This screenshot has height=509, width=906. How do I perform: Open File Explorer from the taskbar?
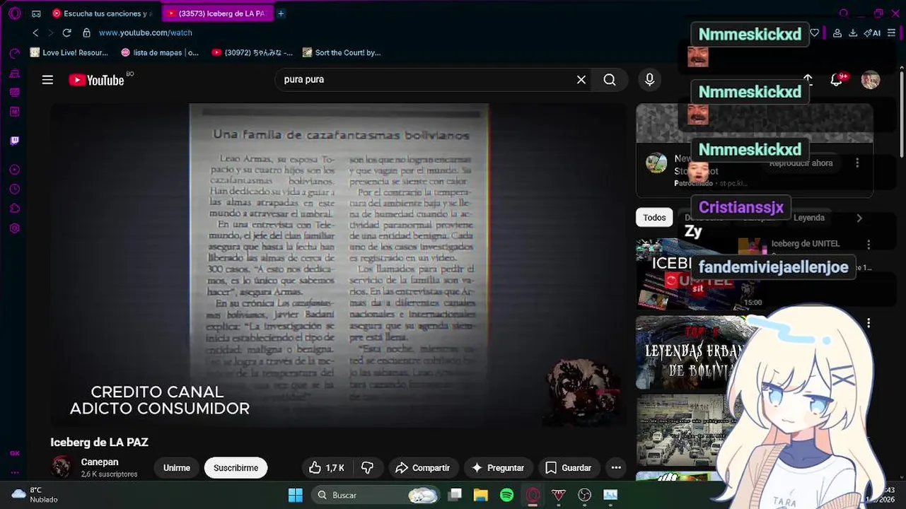[x=481, y=495]
